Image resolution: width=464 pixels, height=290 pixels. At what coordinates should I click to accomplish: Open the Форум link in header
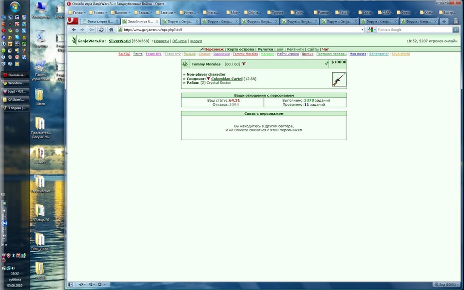click(x=196, y=41)
